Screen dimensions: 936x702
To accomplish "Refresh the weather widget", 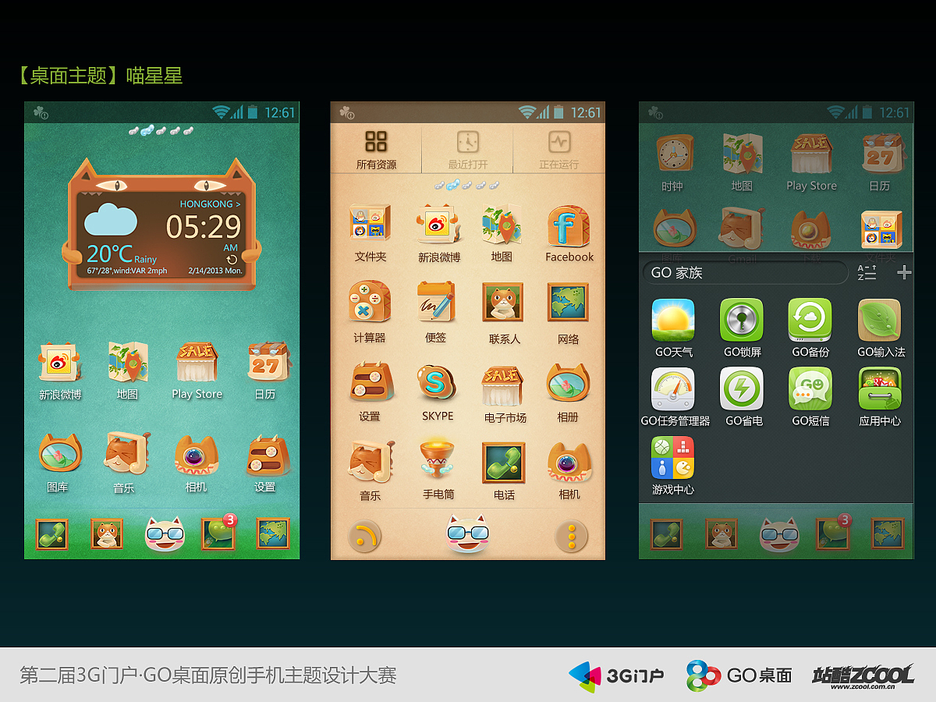I will coord(232,259).
